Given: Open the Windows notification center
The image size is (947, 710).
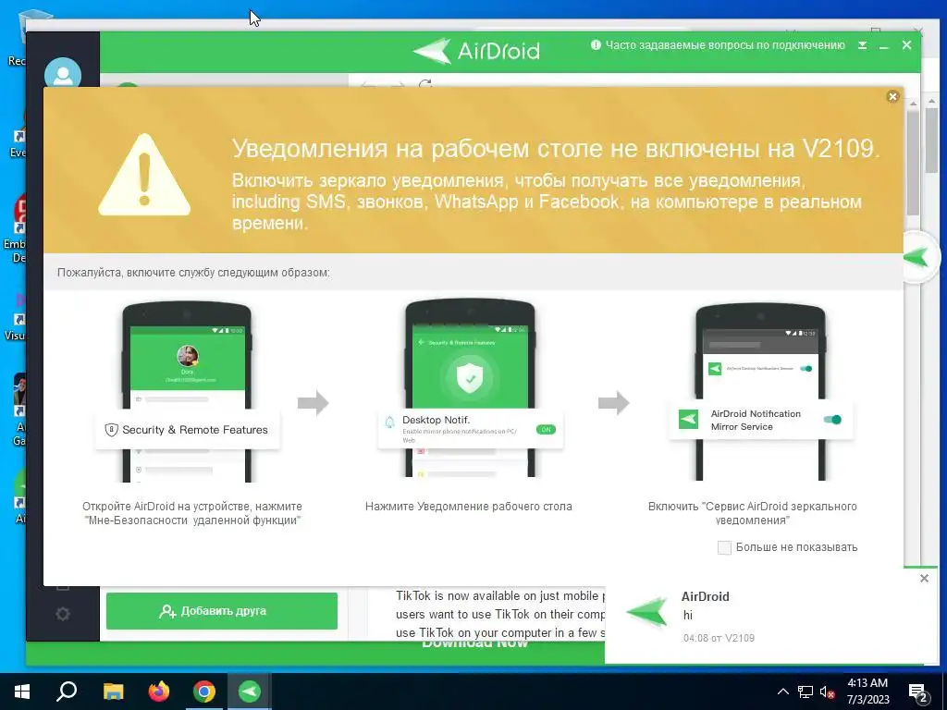Looking at the screenshot, I should pyautogui.click(x=919, y=692).
